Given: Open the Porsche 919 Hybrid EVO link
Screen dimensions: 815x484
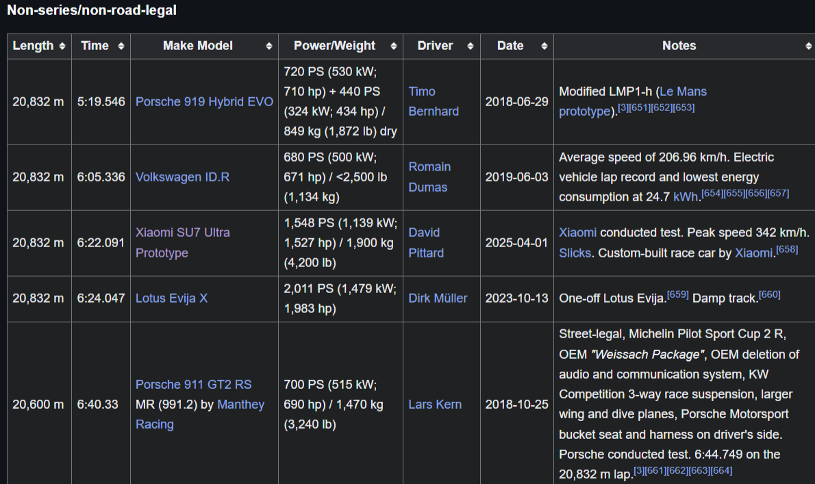Looking at the screenshot, I should click(204, 102).
